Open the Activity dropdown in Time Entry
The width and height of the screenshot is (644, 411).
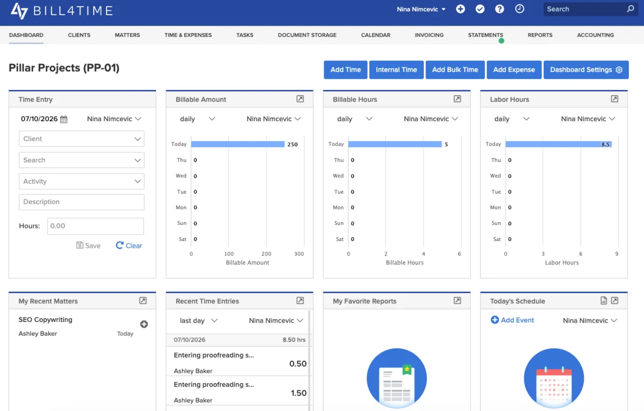point(82,181)
